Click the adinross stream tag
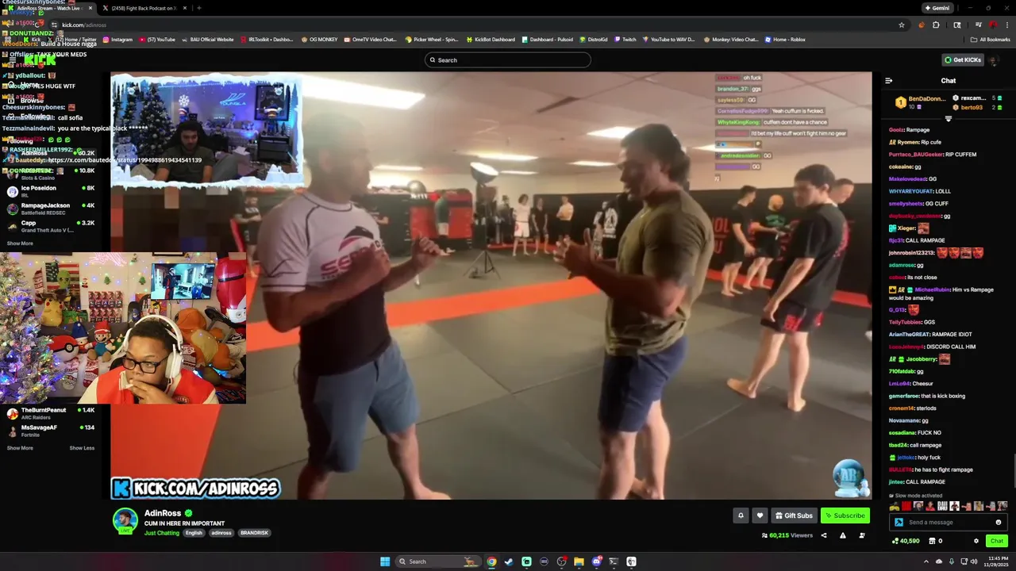This screenshot has width=1016, height=571. [221, 533]
